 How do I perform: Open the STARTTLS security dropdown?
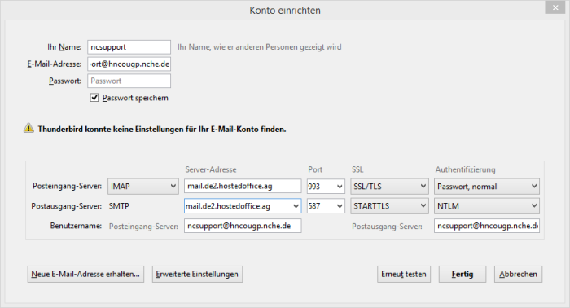389,206
